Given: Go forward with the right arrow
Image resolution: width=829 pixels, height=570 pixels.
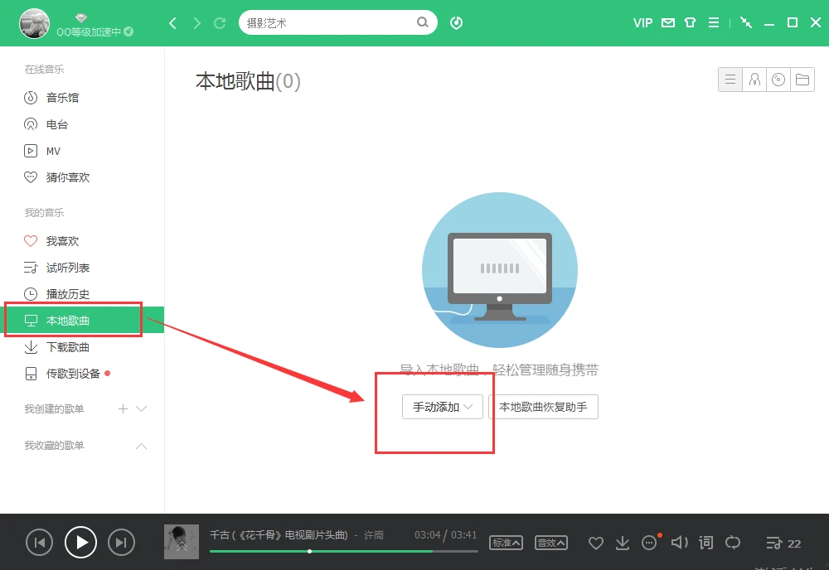Looking at the screenshot, I should pos(196,23).
